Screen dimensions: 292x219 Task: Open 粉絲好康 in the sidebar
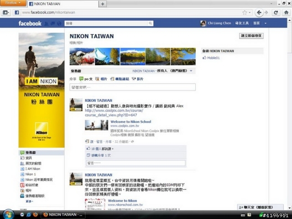coord(31,185)
